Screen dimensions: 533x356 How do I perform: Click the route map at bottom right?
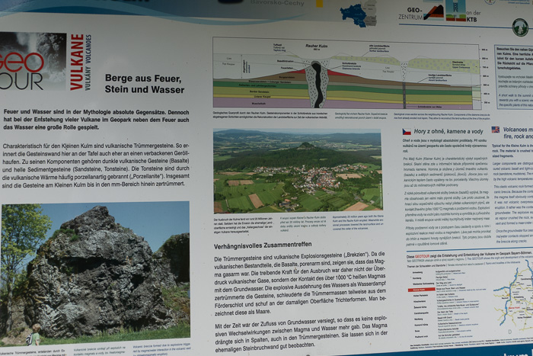click(x=512, y=295)
